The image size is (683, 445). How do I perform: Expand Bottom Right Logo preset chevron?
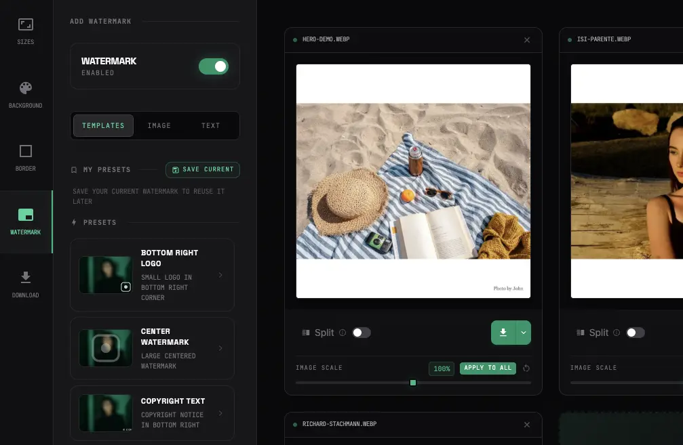point(220,275)
